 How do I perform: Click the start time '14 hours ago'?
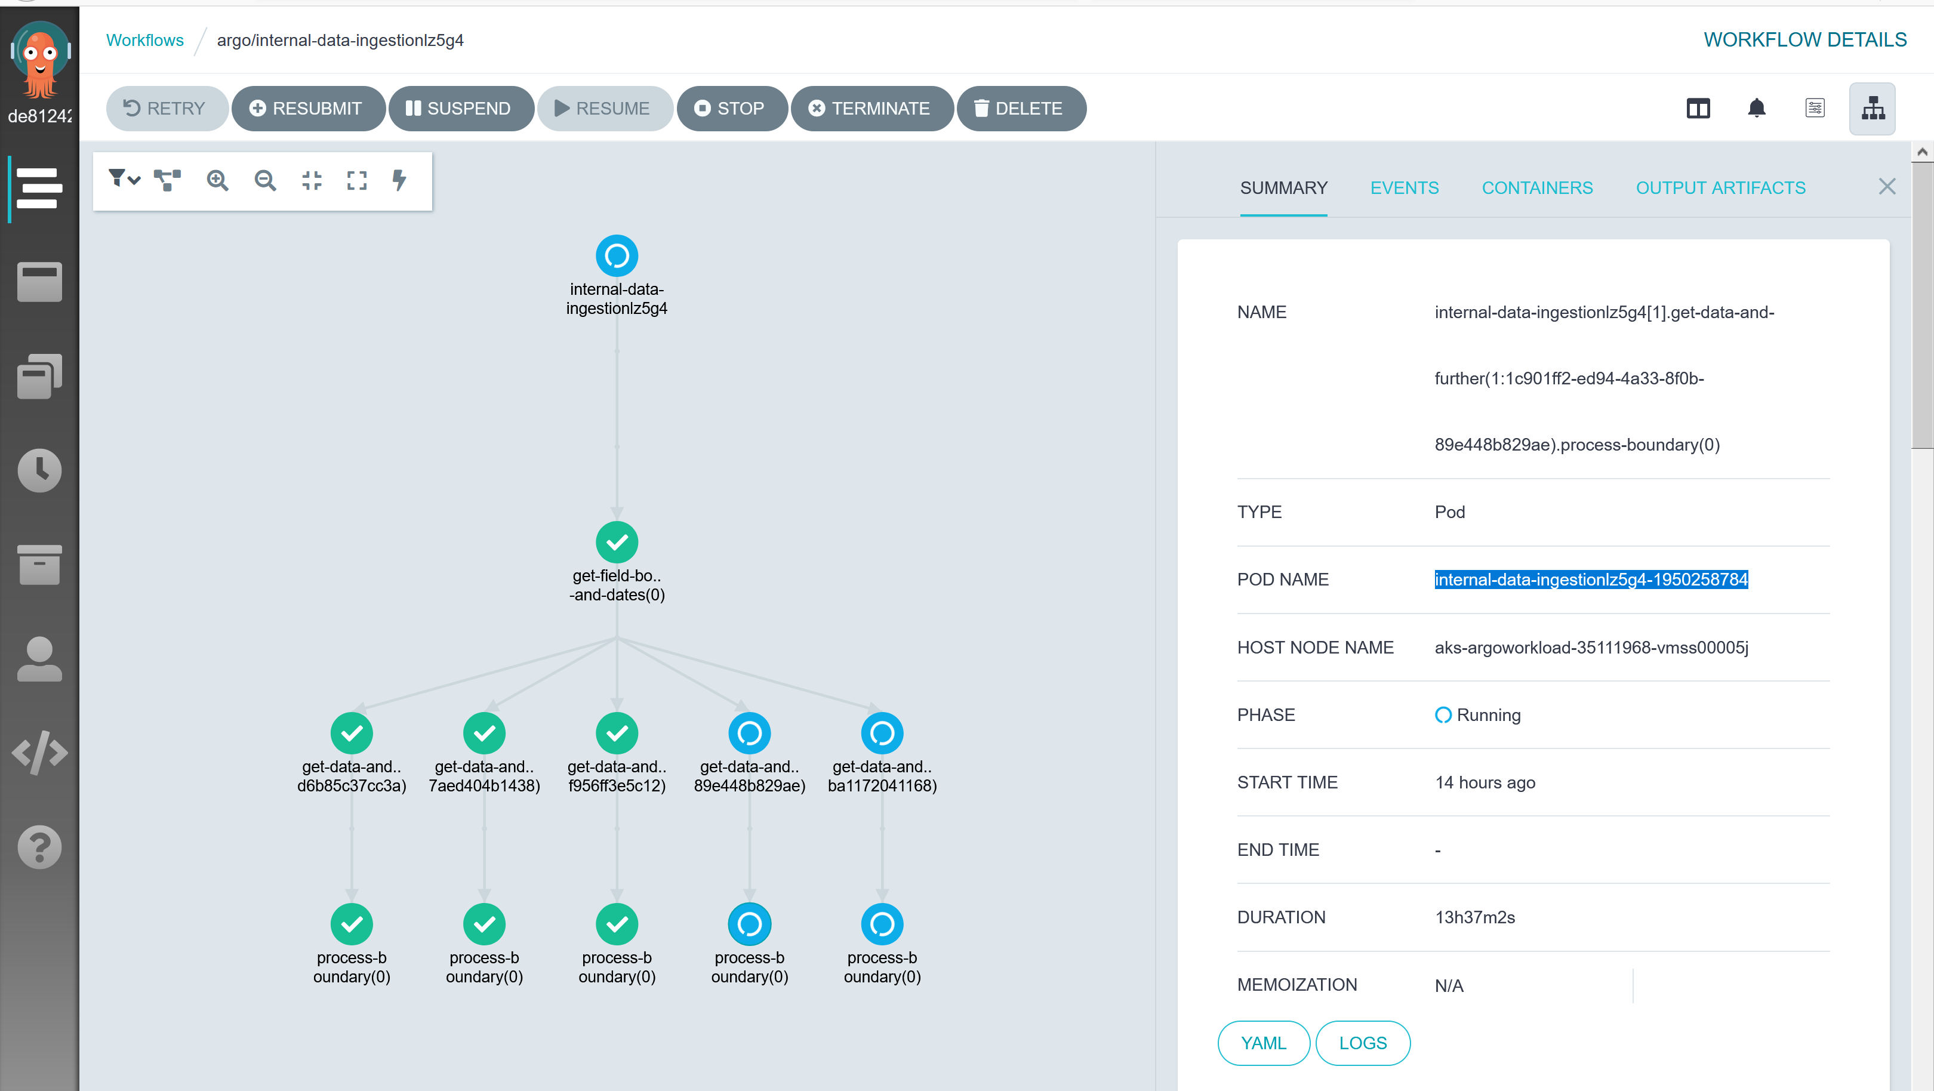coord(1485,782)
